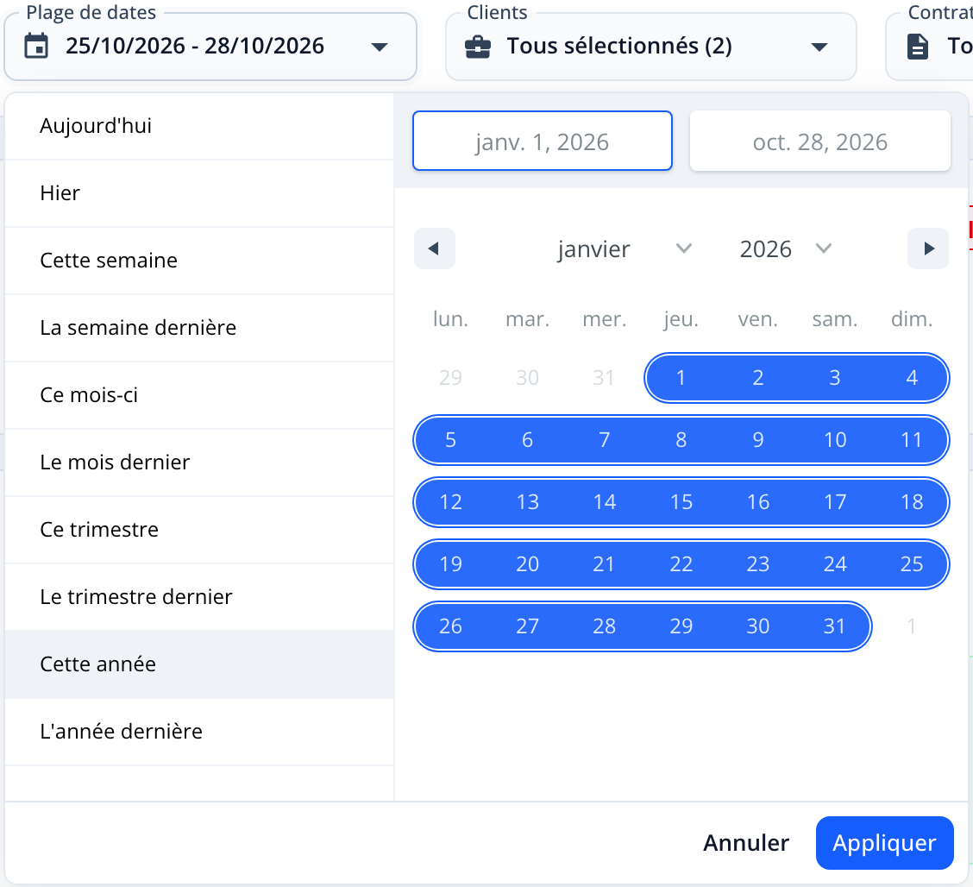The image size is (973, 887).
Task: Choose L'année dernière preset
Action: (x=199, y=732)
